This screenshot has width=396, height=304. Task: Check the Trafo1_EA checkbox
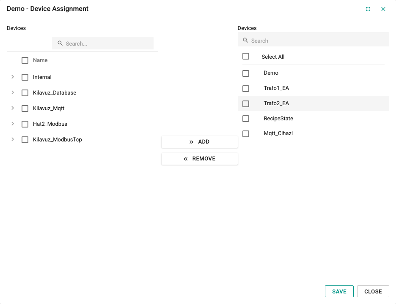[246, 89]
